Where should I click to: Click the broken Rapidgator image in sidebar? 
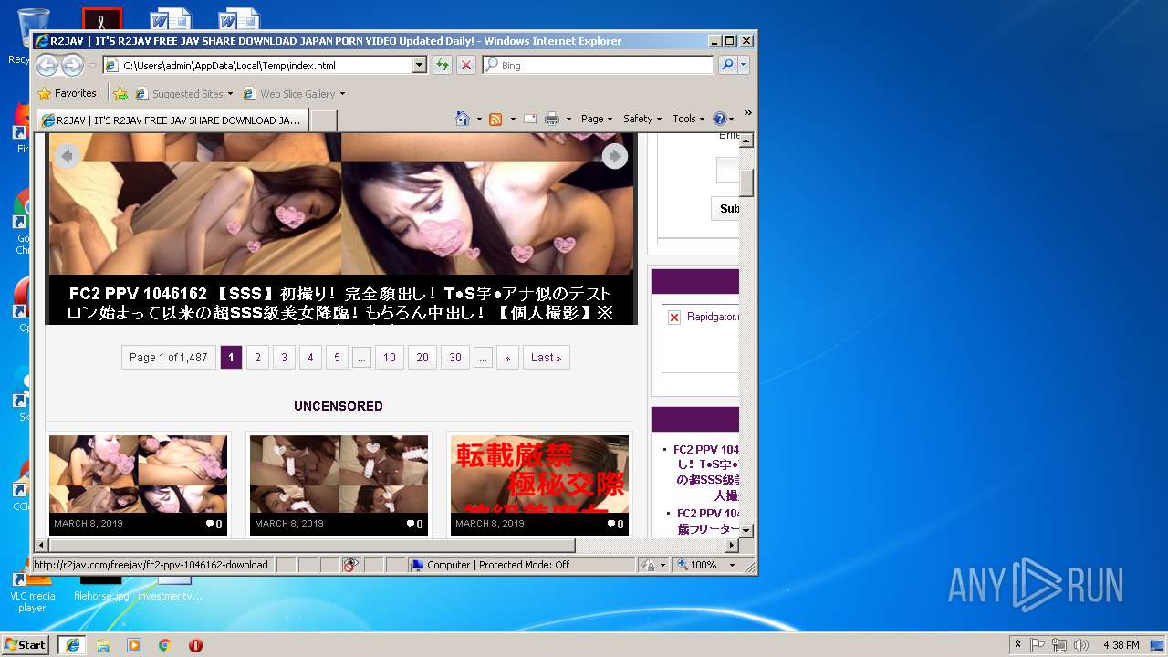pyautogui.click(x=674, y=318)
